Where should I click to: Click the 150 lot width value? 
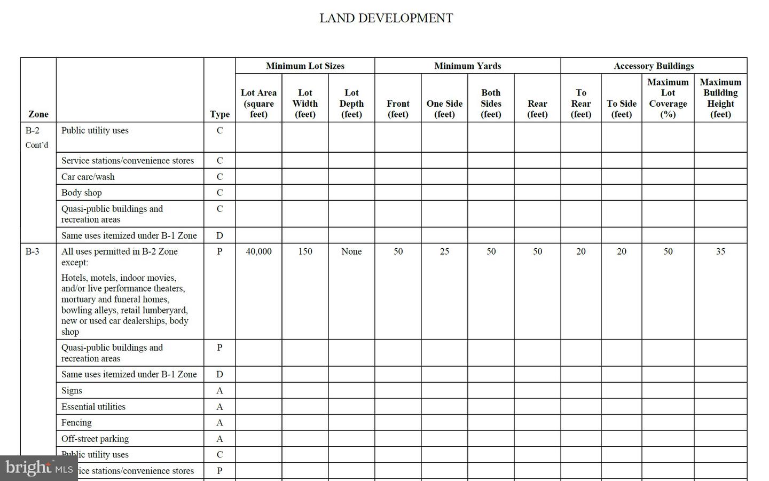[x=305, y=251]
